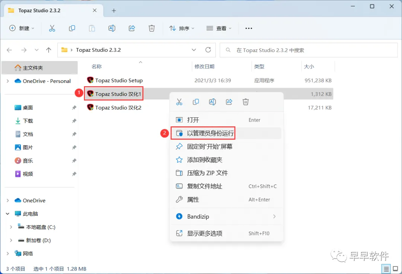Screen dimensions: 402x274
Task: Select 打开 in the context menu
Action: (226, 120)
